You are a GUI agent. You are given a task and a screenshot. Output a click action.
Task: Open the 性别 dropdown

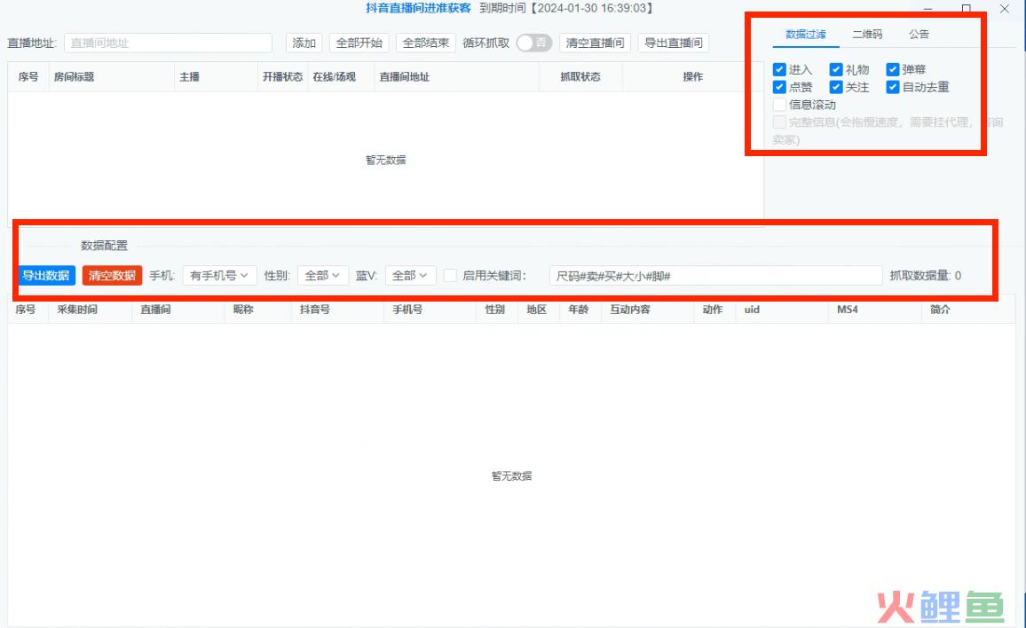322,275
